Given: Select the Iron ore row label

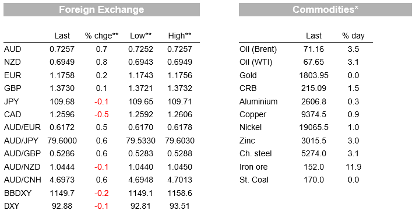Looking at the screenshot, I should [253, 167].
